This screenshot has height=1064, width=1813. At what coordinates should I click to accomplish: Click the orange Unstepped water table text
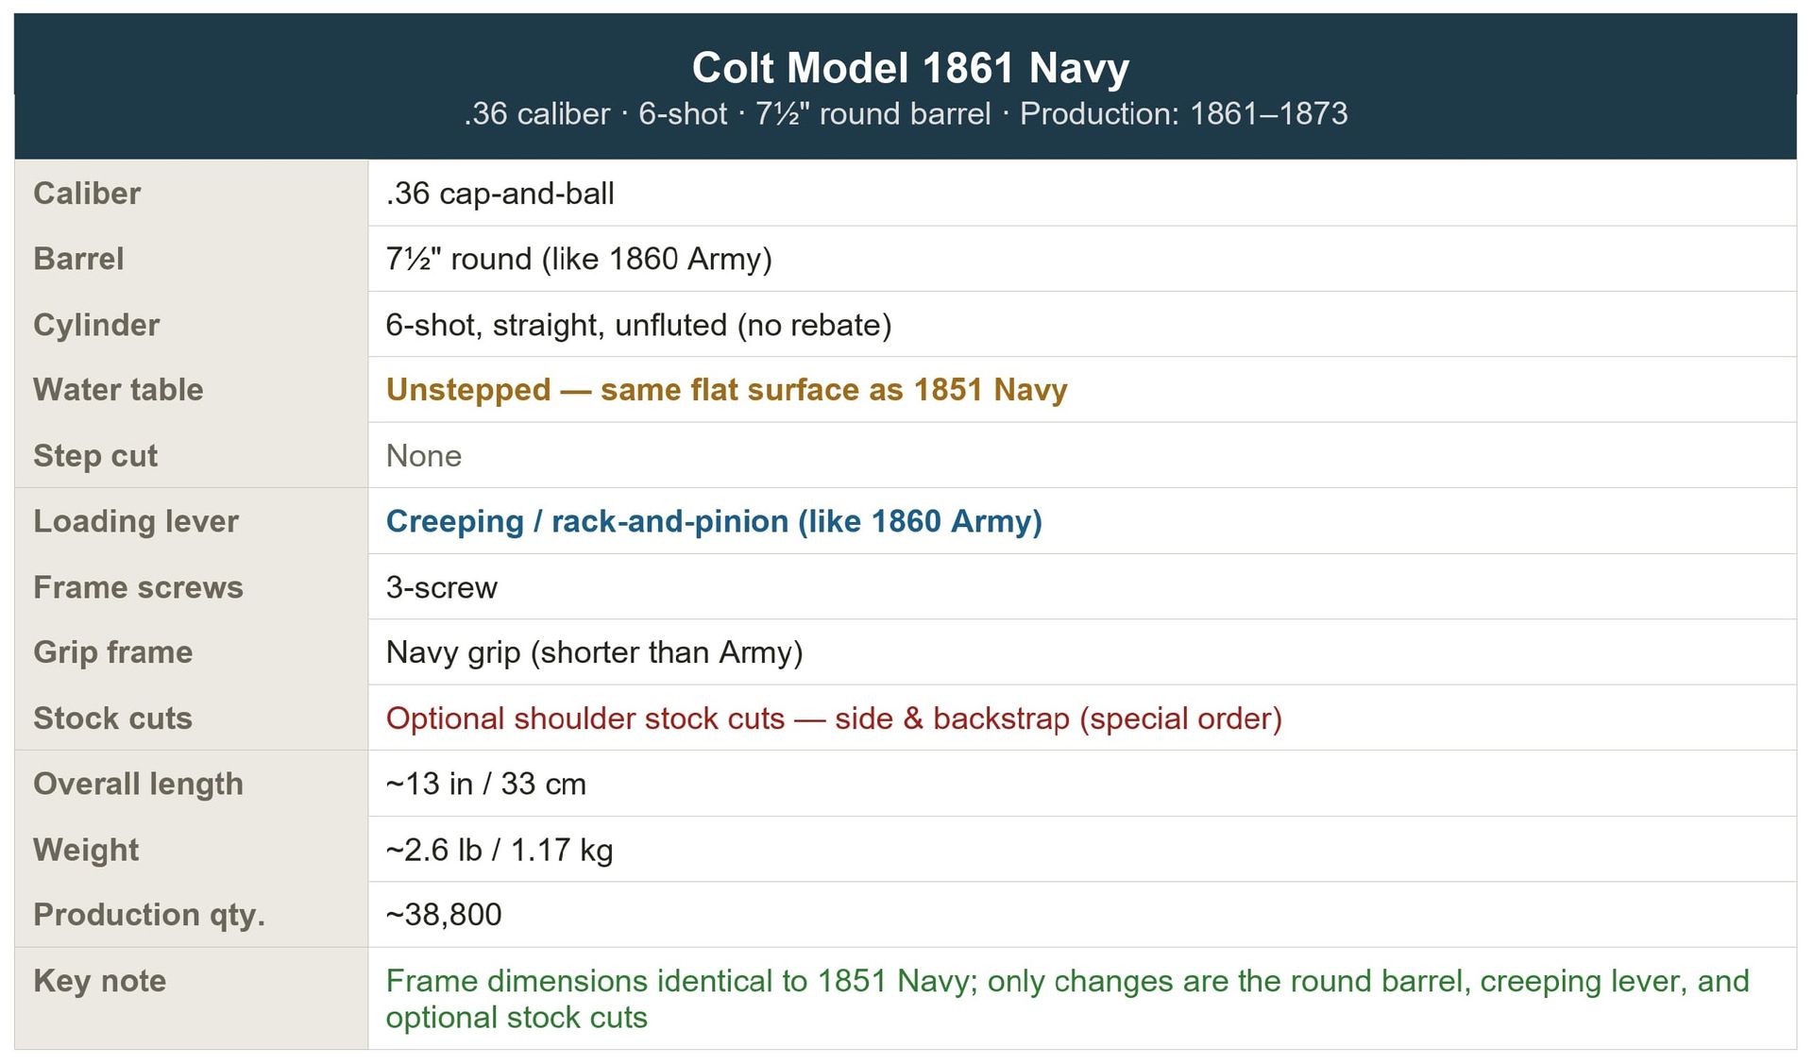[x=726, y=390]
